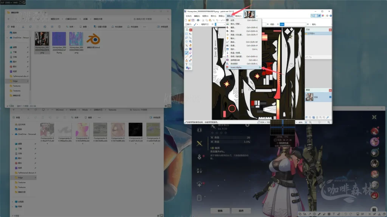Viewport: 387px width, 217px height.
Task: Toggle the History panel visibility
Action: coord(316,16)
